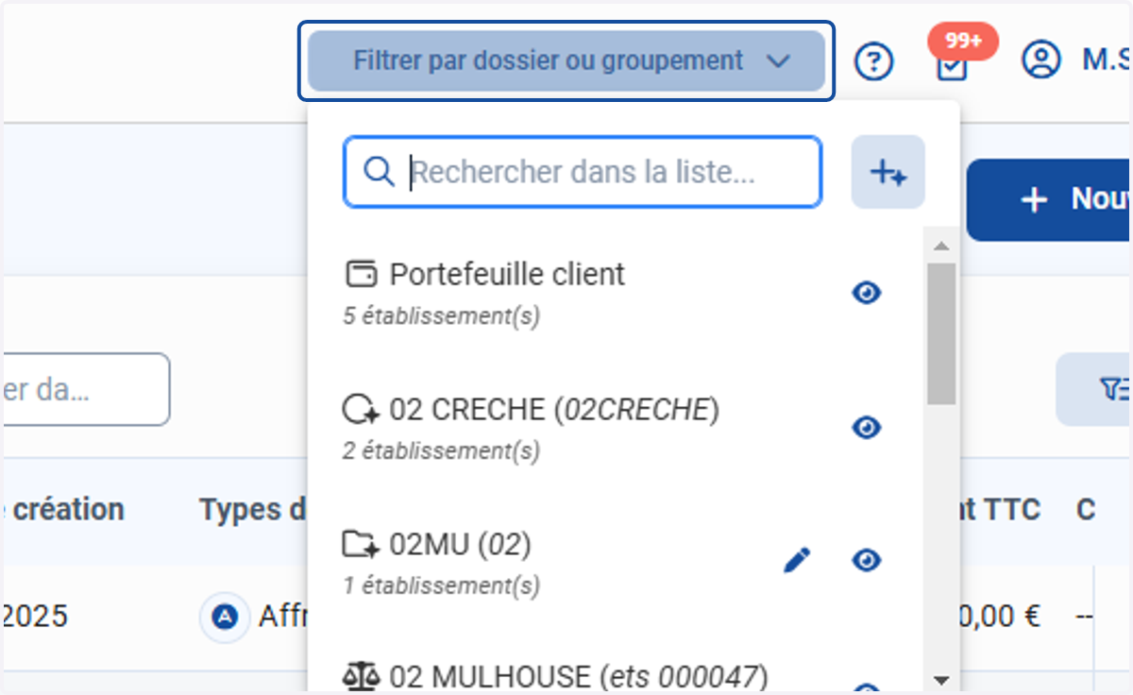Click '1 établissement(s)' subtitle text
The width and height of the screenshot is (1133, 695).
441,585
